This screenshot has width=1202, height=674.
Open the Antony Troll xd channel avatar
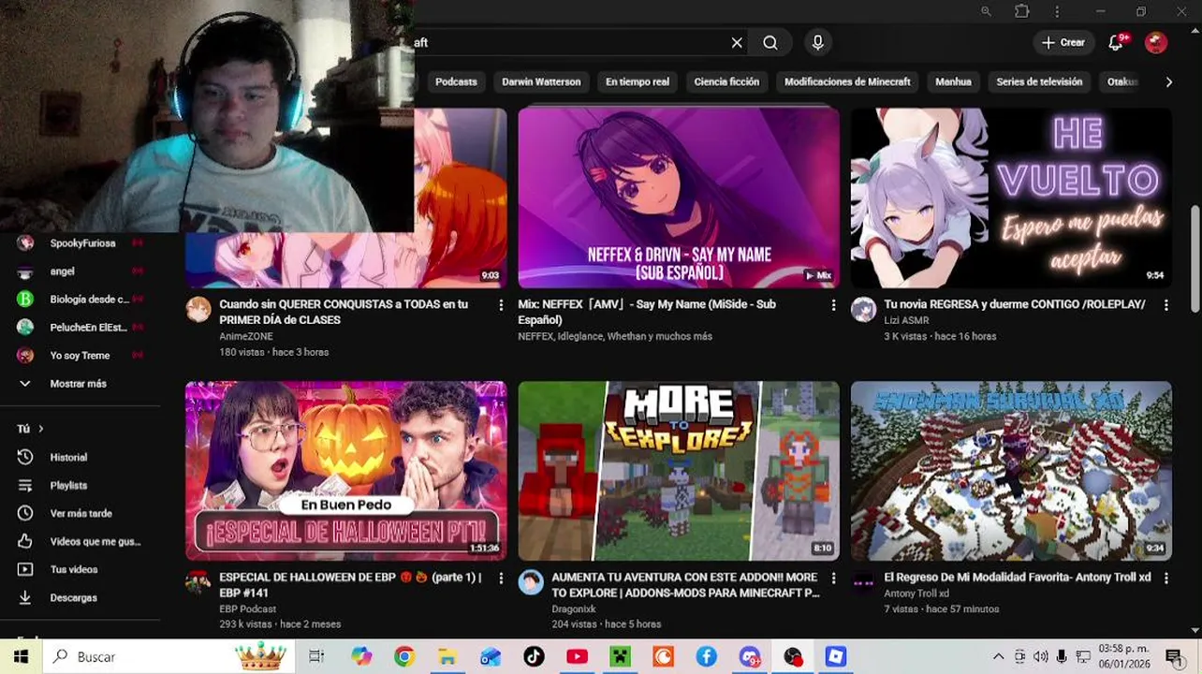[x=863, y=582]
